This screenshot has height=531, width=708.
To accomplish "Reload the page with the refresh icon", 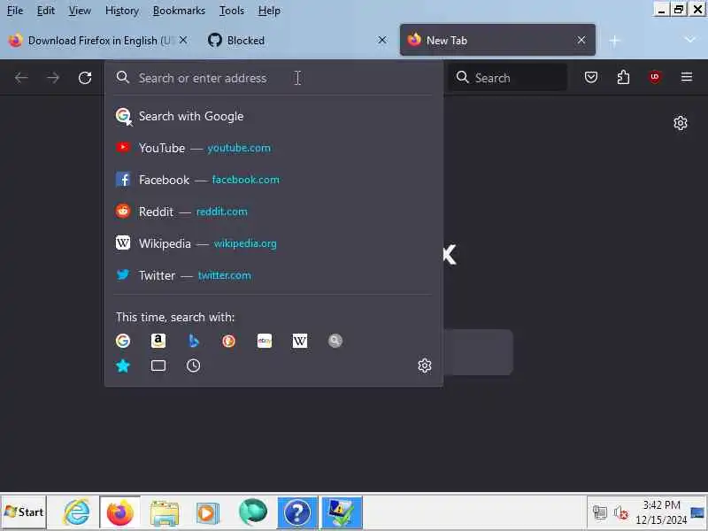I will (x=85, y=78).
